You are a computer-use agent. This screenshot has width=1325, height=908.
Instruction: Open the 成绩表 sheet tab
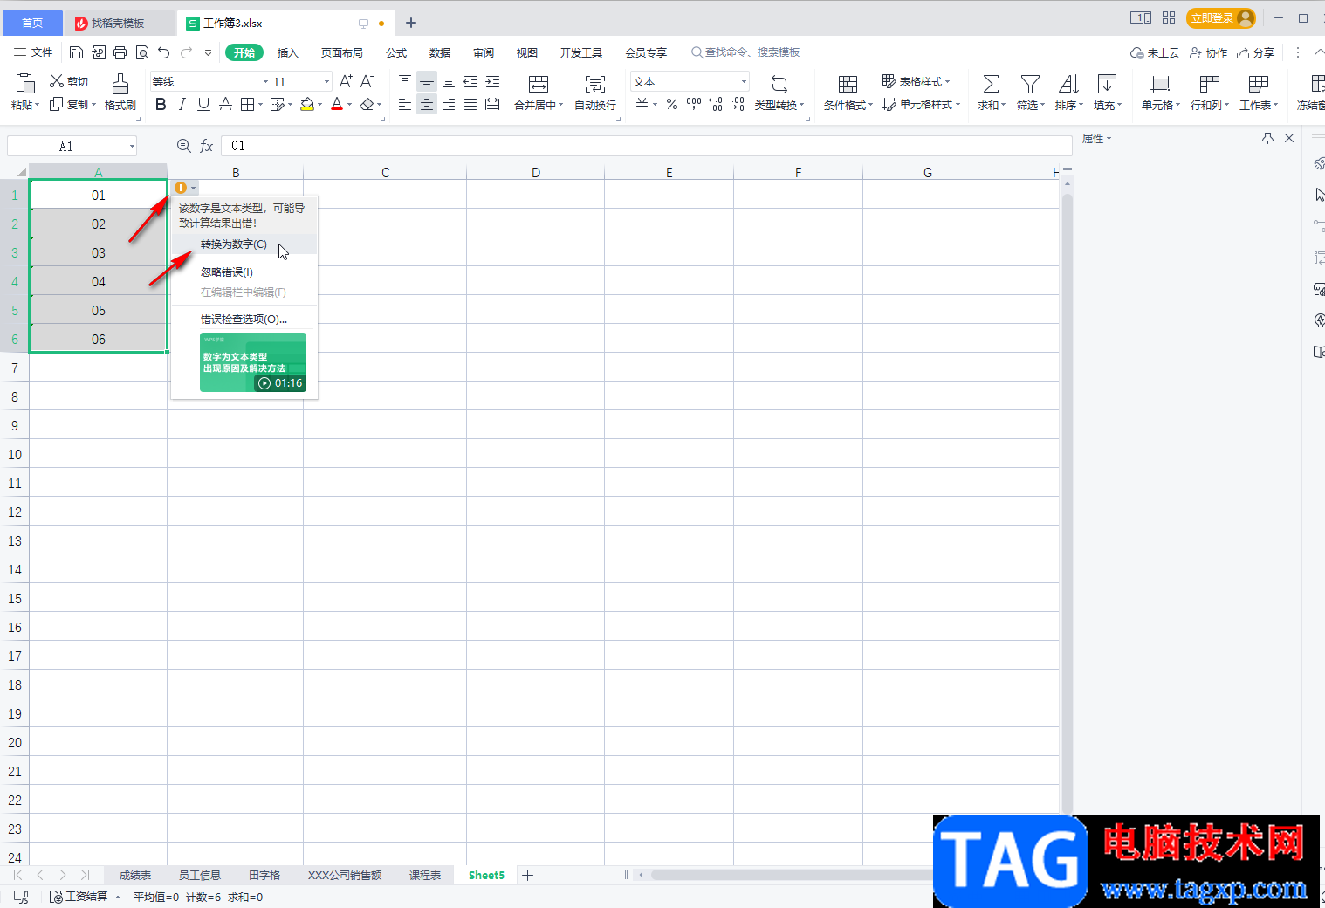[x=135, y=875]
